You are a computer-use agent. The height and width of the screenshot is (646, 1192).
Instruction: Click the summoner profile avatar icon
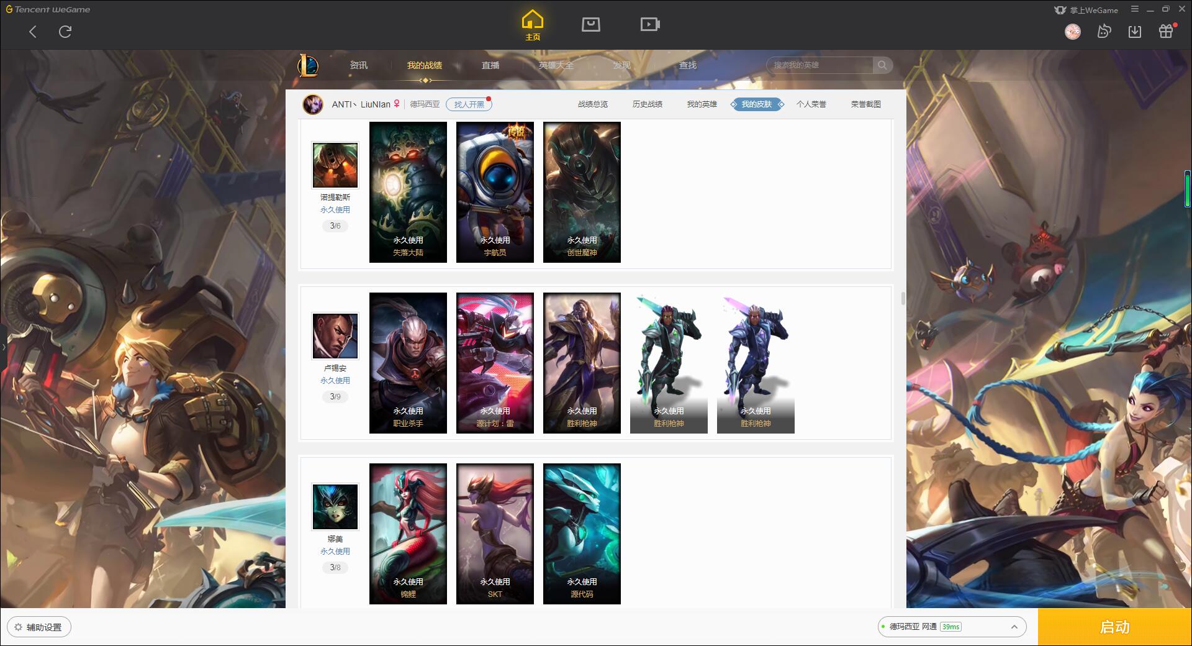(313, 104)
